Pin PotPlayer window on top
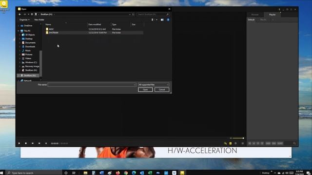The height and width of the screenshot is (175, 312). tap(279, 9)
